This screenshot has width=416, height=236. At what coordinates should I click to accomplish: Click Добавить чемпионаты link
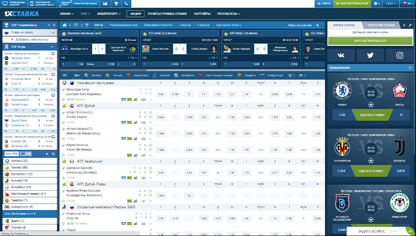(x=30, y=39)
